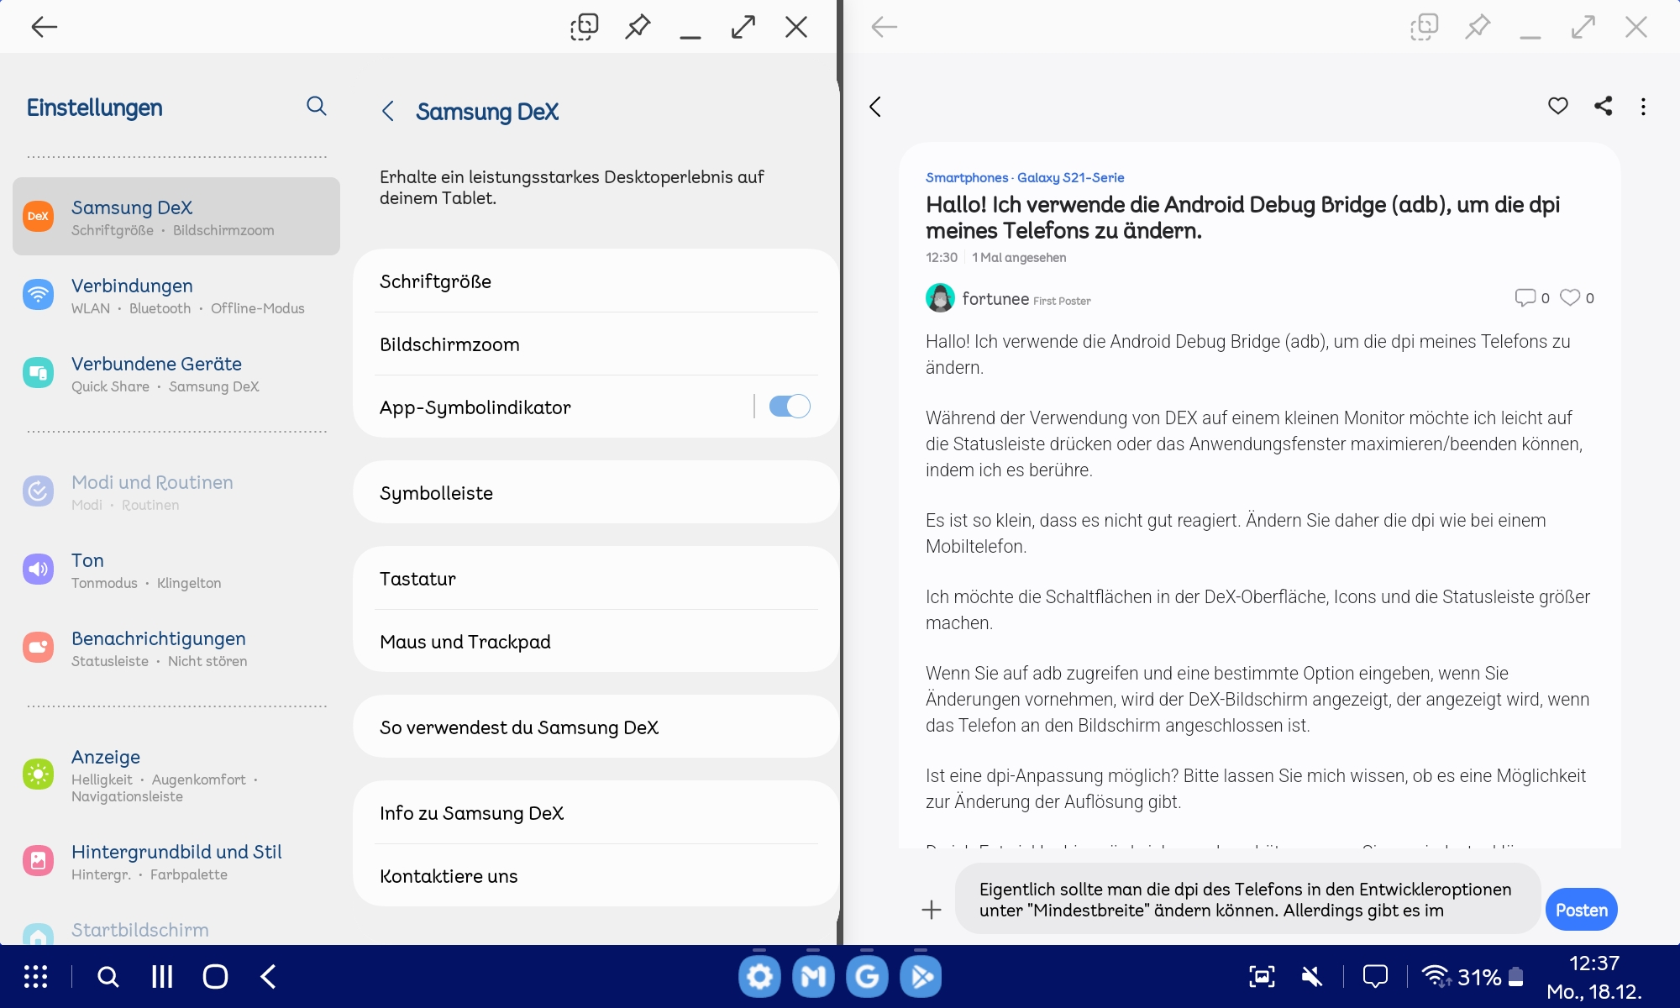Open Google Play Store from the taskbar
This screenshot has width=1680, height=1008.
tap(921, 976)
